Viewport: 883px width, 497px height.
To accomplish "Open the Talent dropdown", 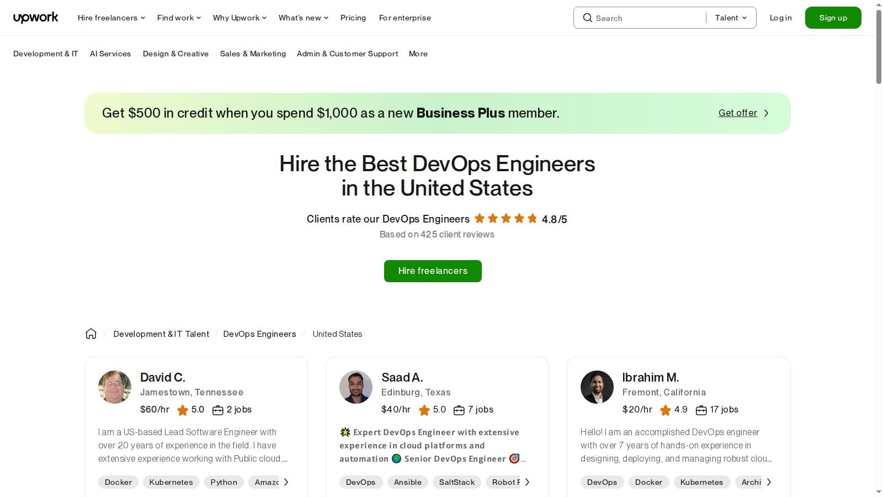I will point(730,17).
